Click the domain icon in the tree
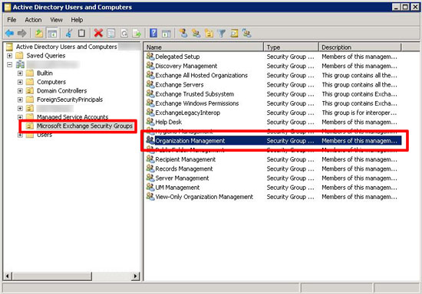 coord(20,64)
